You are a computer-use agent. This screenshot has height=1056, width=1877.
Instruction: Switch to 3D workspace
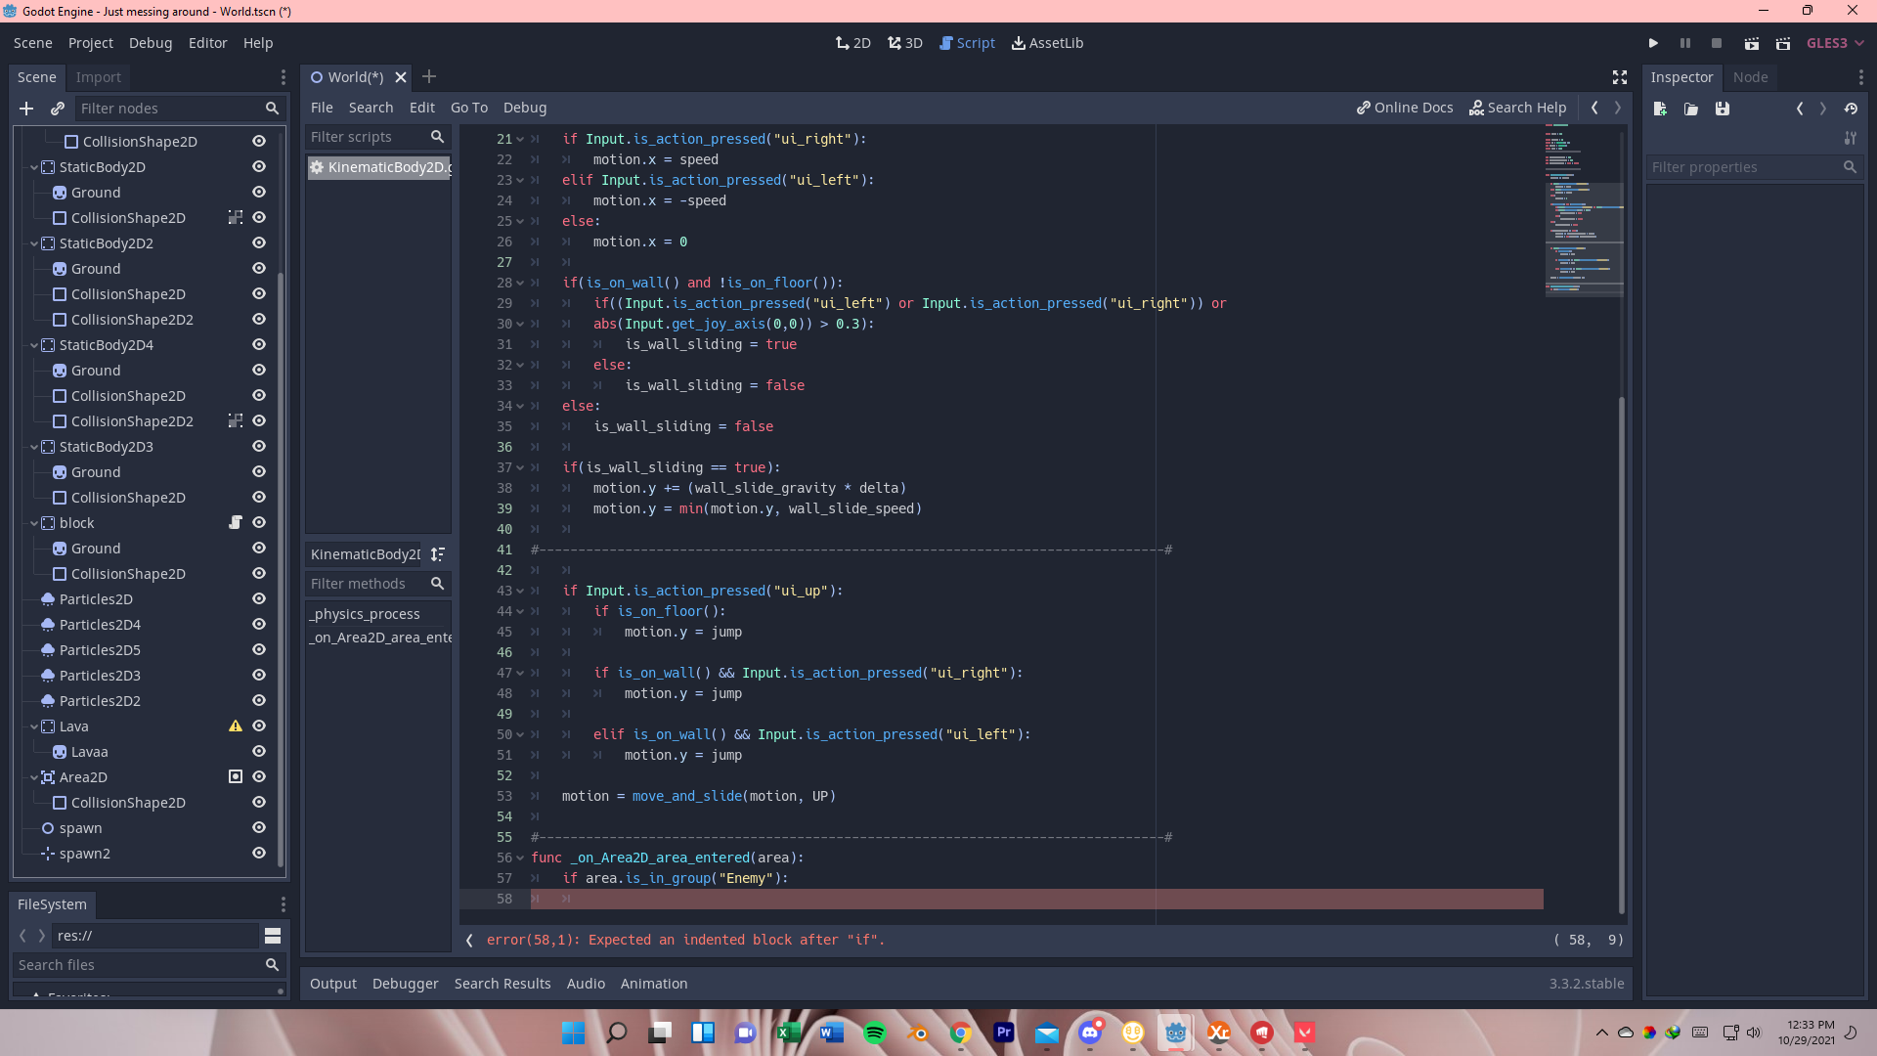click(904, 43)
